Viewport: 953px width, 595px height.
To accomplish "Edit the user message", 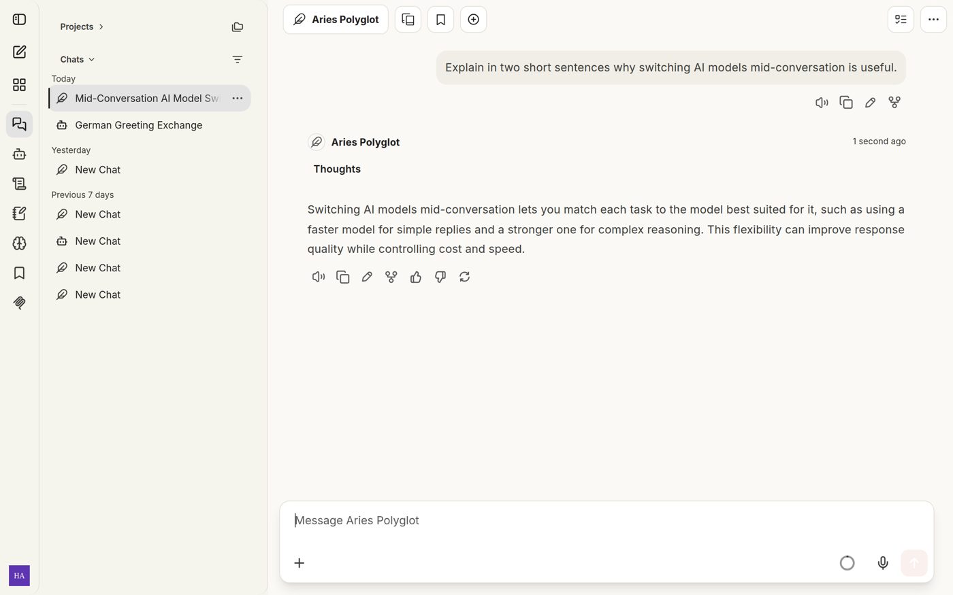I will click(870, 103).
